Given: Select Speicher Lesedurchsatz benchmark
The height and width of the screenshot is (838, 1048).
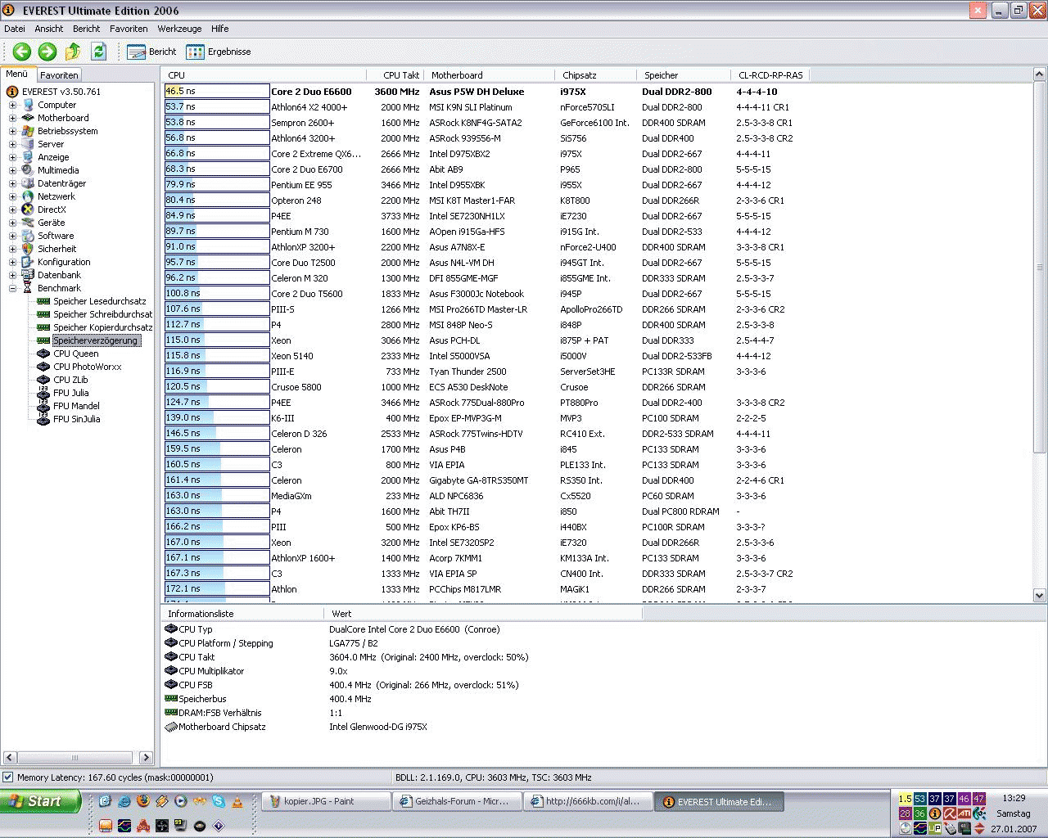Looking at the screenshot, I should pos(100,301).
